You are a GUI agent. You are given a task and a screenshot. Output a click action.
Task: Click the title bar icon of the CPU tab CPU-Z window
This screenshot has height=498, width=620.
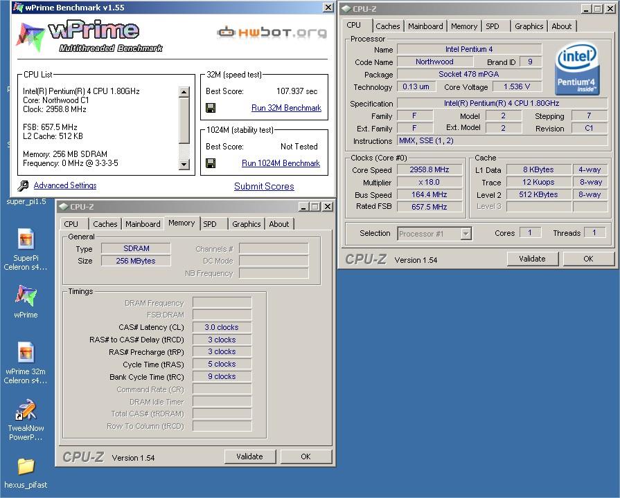[x=346, y=9]
